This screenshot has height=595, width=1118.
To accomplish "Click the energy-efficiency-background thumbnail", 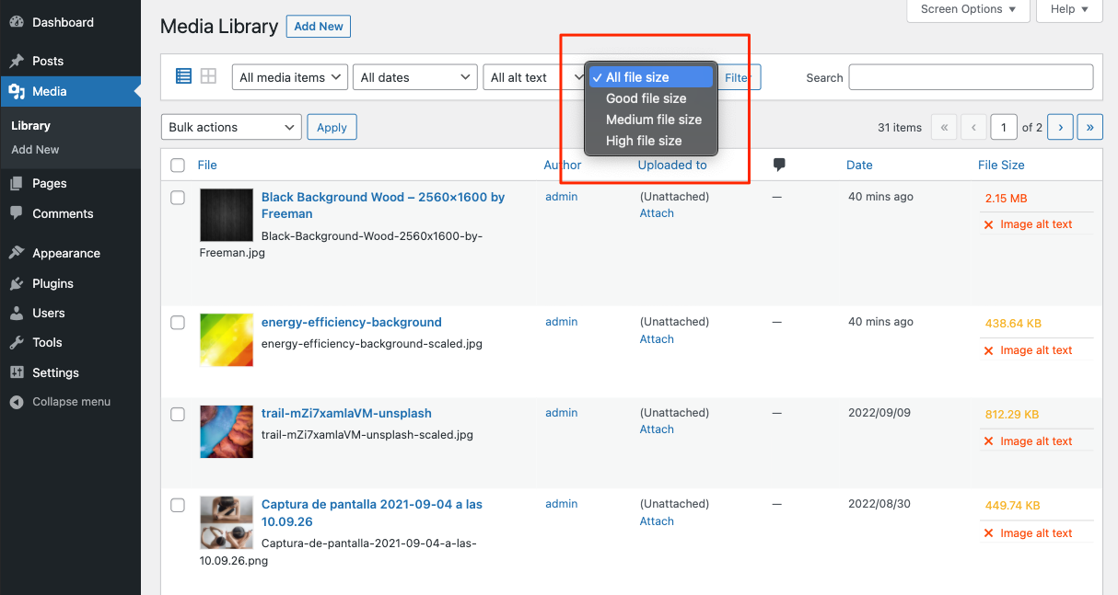I will 227,340.
